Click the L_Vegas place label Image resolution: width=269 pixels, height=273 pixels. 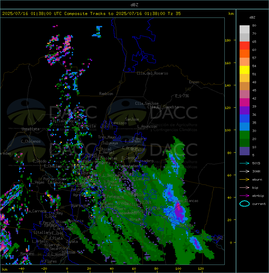click(38, 182)
